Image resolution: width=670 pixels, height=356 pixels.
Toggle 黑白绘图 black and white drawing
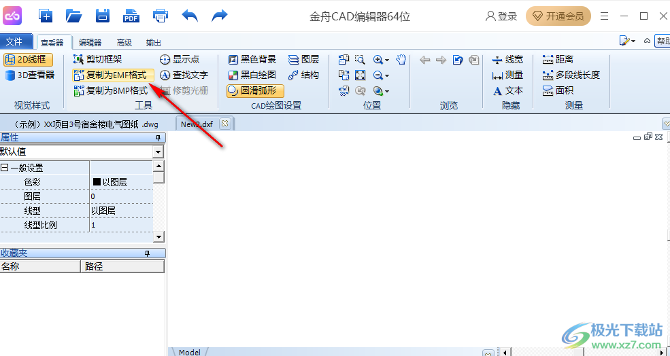coord(252,75)
